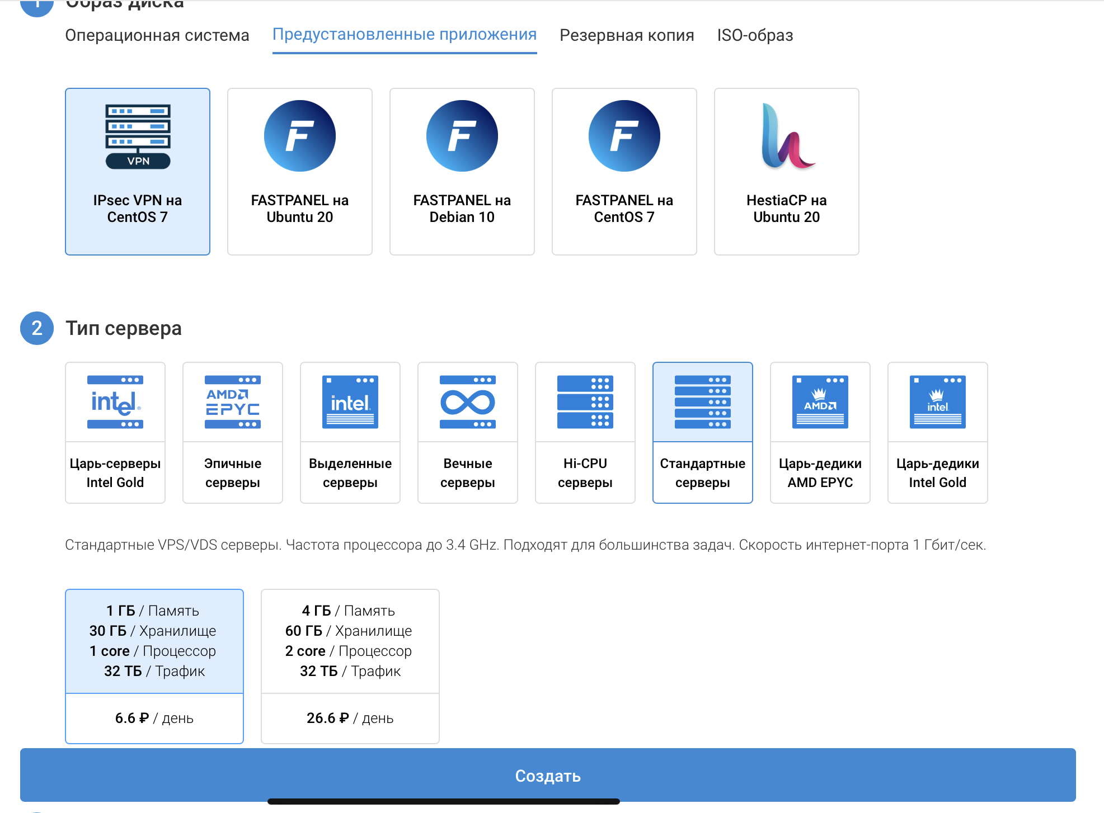Click Царь-дедики Intel Gold caption

coord(938,473)
